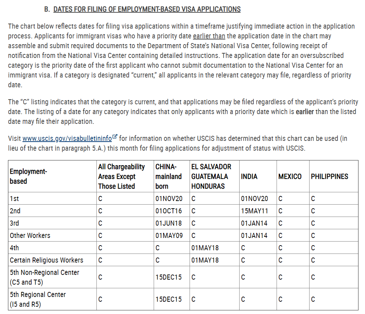The image size is (365, 314).
Task: Select the Employment-based header cell
Action: [x=28, y=176]
